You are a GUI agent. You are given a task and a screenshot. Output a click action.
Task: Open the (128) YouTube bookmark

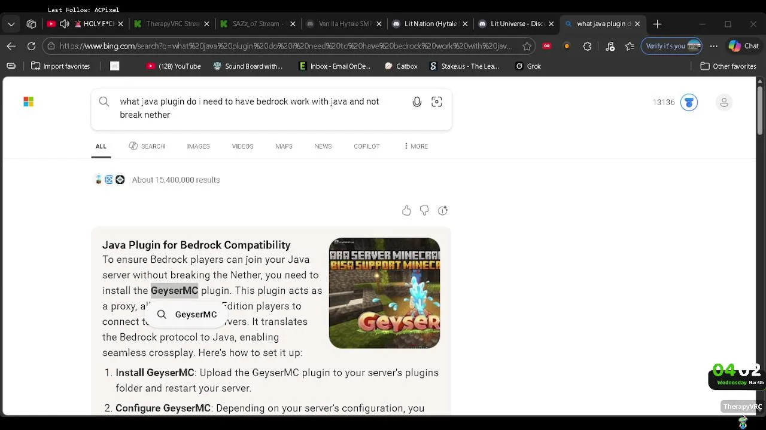point(174,66)
